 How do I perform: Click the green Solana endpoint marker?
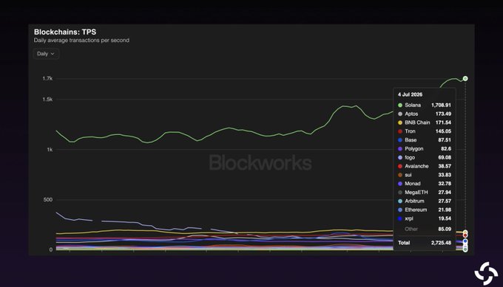[465, 78]
